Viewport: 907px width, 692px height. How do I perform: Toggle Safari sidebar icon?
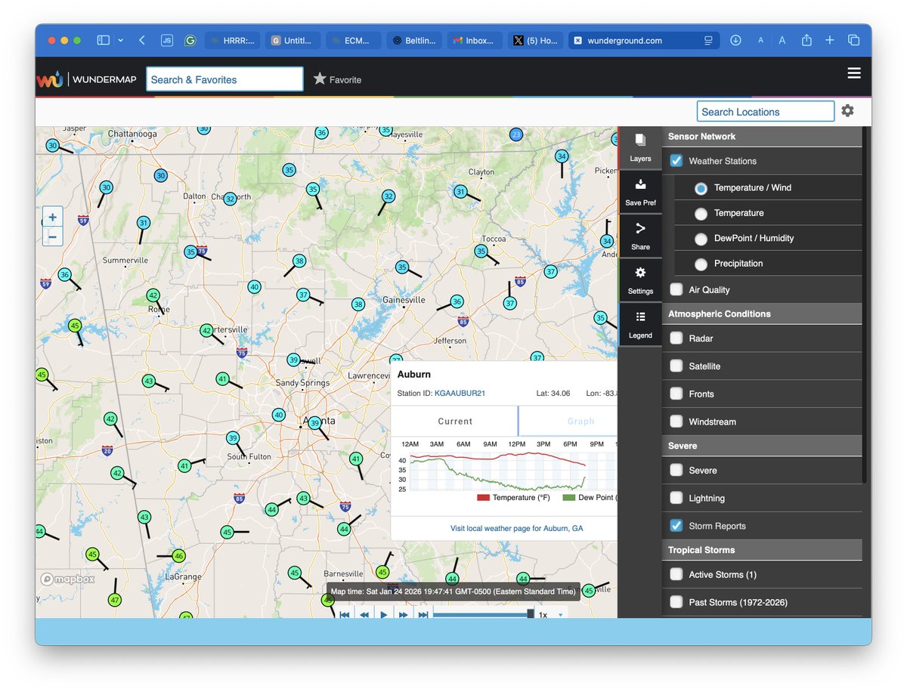[x=104, y=40]
